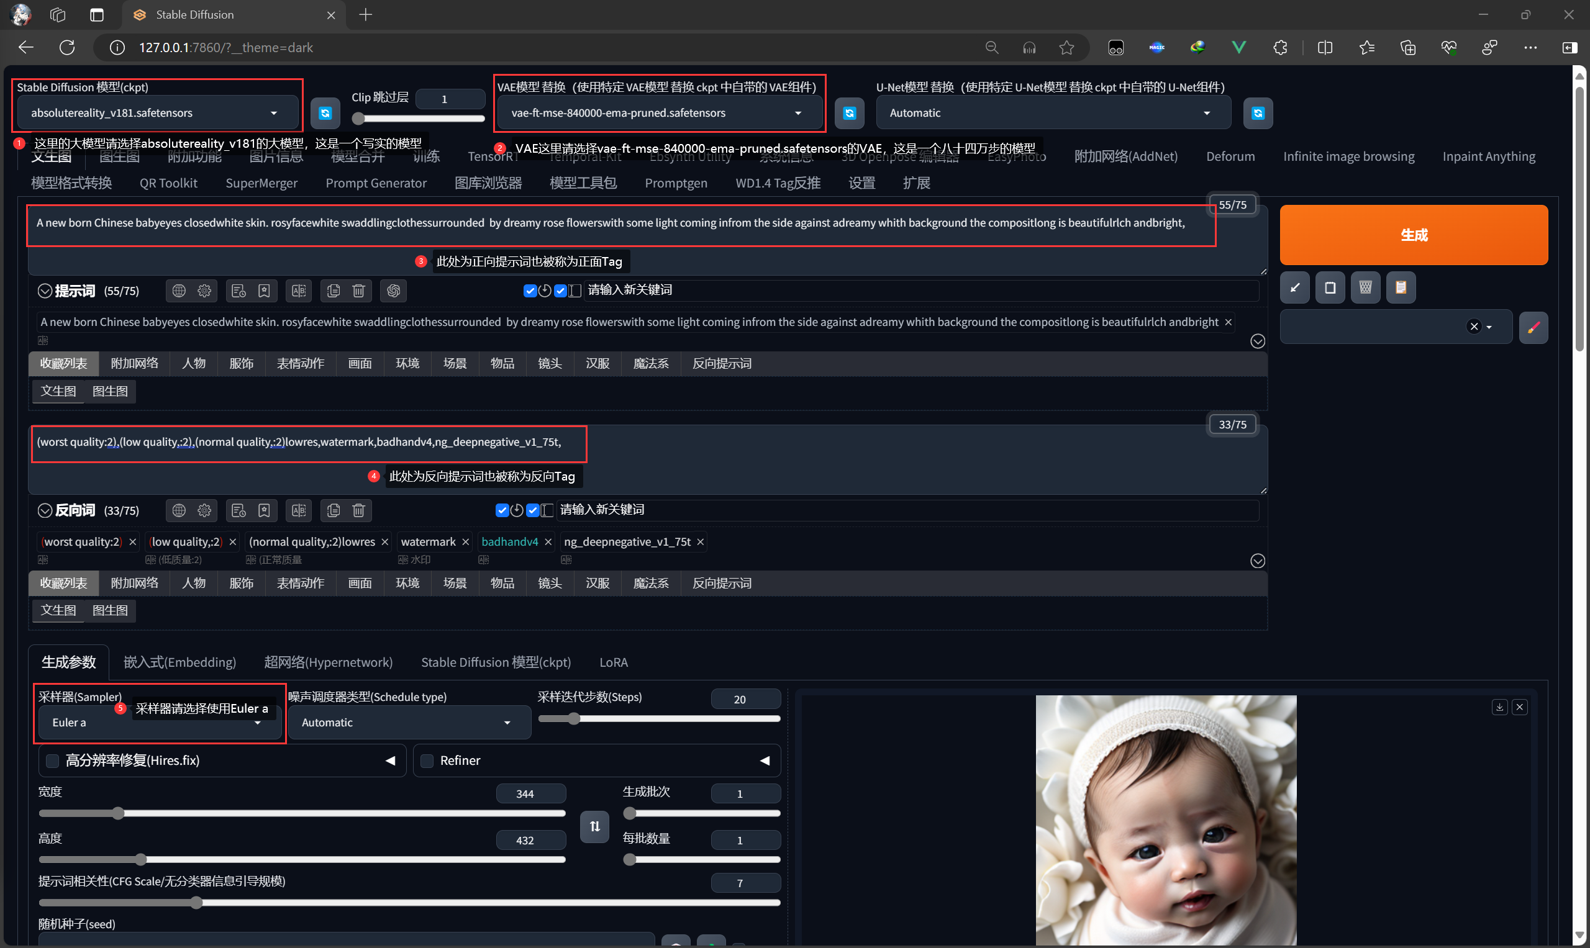
Task: Select 镜头 category under negative prompt
Action: pyautogui.click(x=550, y=583)
